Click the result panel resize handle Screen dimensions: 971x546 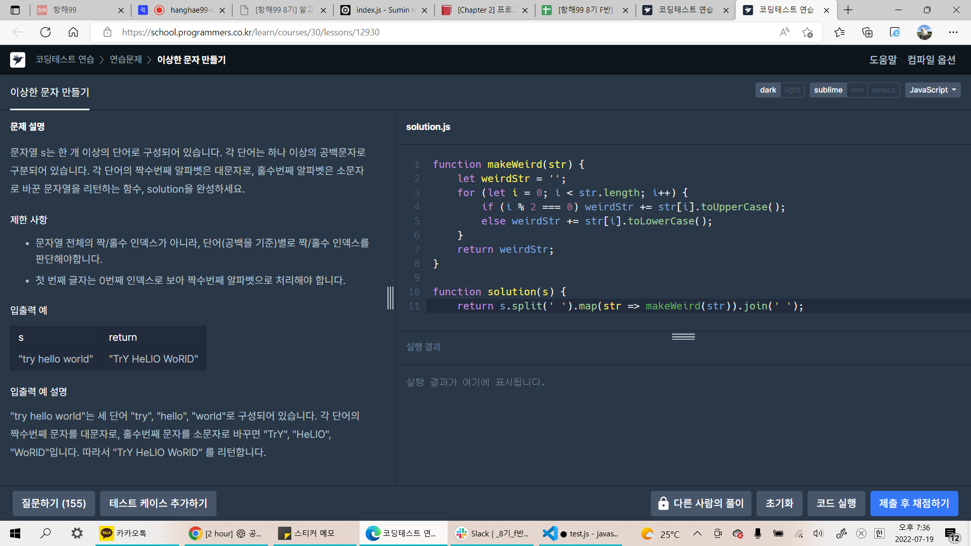(x=683, y=337)
